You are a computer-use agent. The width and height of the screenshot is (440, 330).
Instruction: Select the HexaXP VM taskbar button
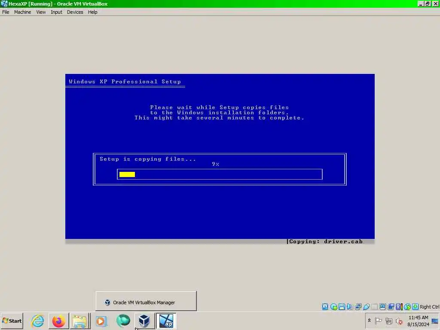pos(166,321)
